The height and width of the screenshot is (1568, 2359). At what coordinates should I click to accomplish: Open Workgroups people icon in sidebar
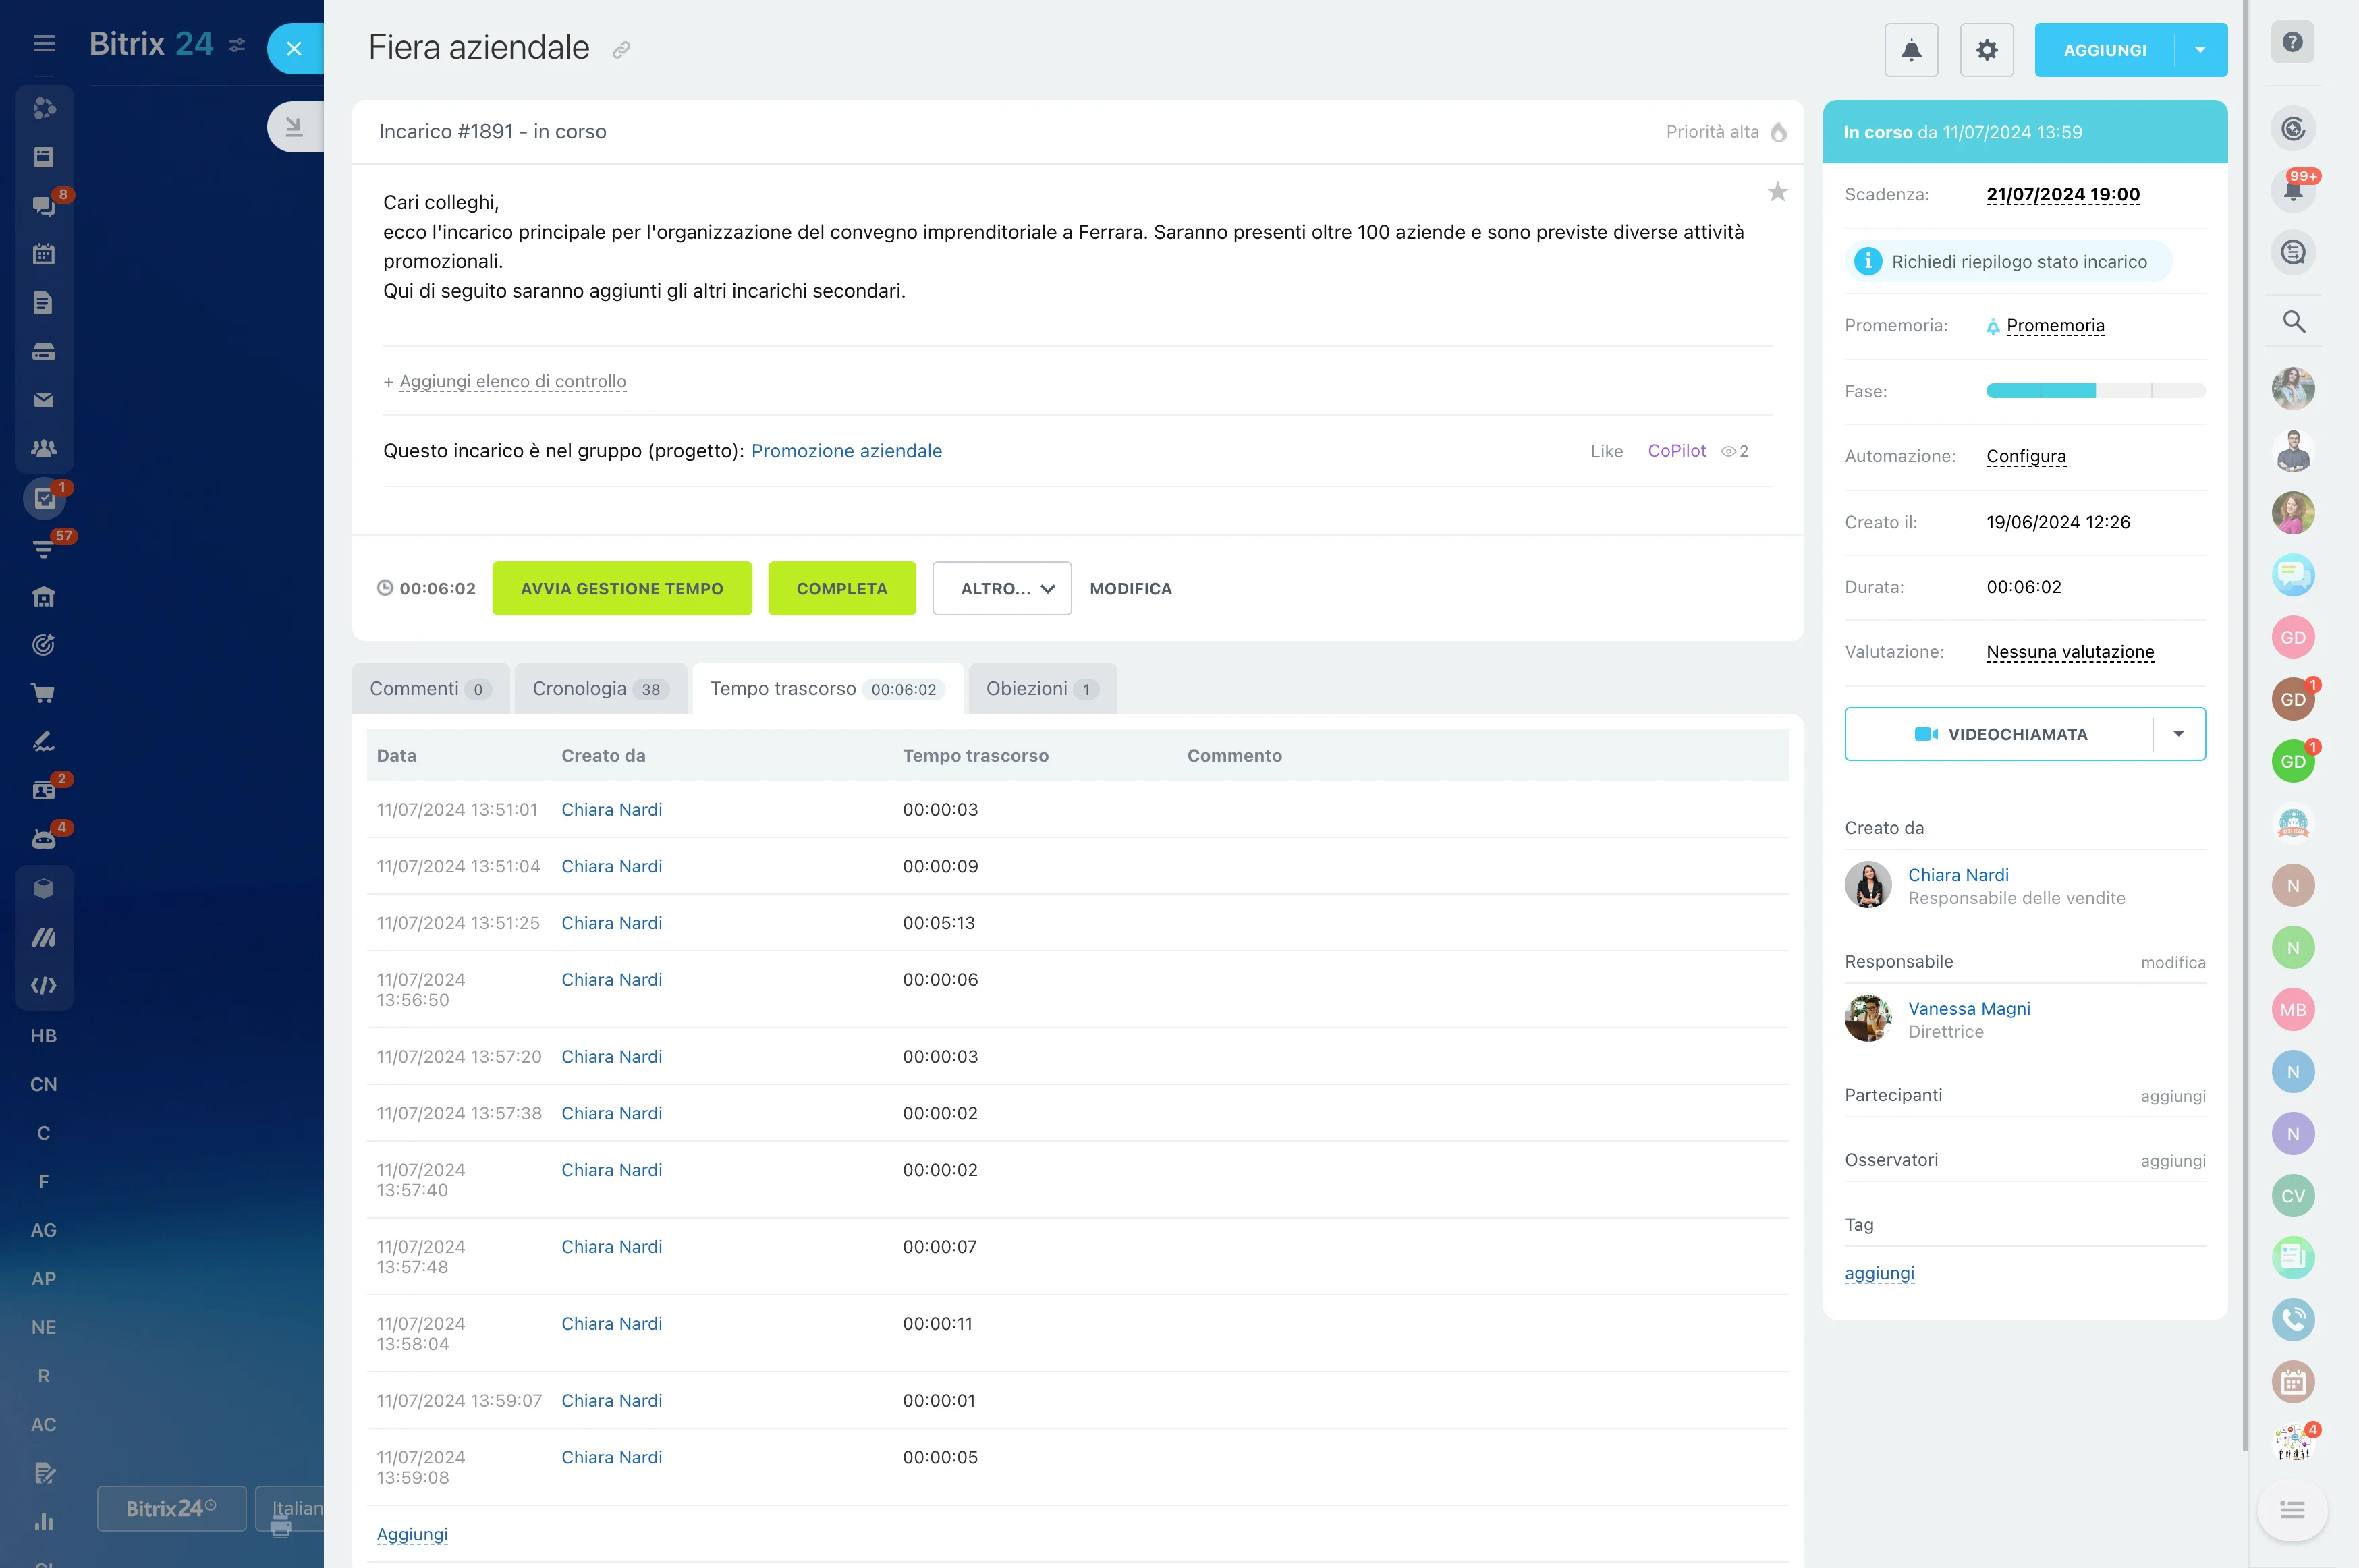tap(44, 448)
